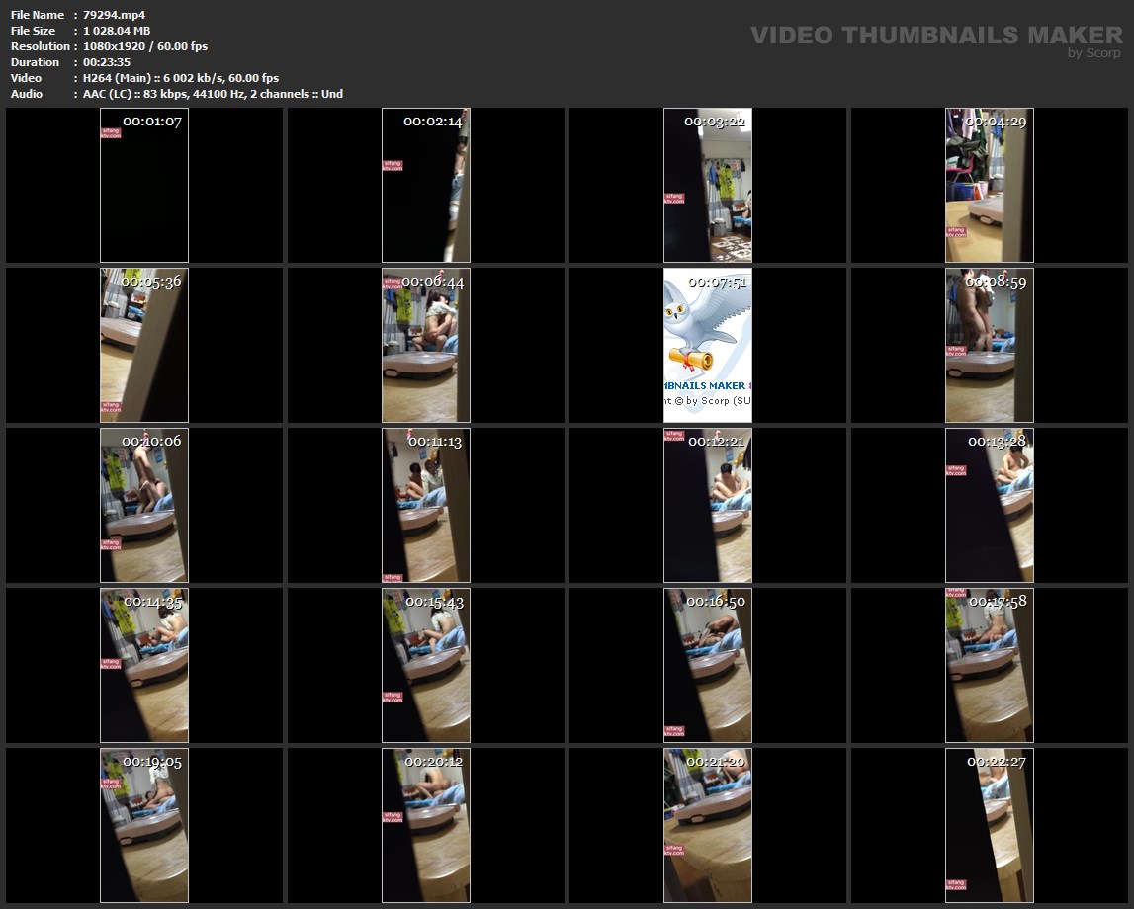Click the 00:19:05 timestamp label

151,762
